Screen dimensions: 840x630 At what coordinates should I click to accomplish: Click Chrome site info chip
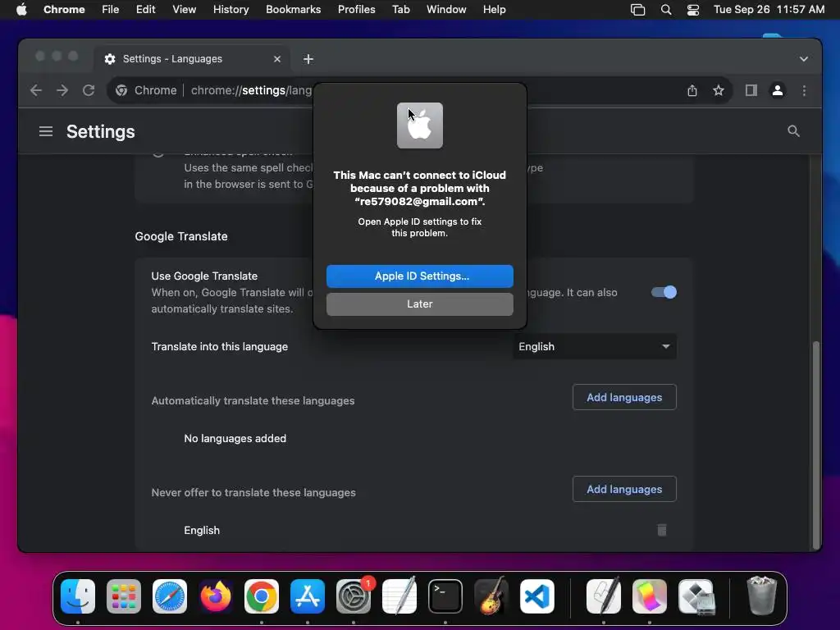(146, 90)
